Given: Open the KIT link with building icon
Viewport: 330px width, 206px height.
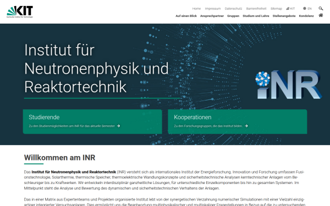Looking at the screenshot, I should coord(290,9).
